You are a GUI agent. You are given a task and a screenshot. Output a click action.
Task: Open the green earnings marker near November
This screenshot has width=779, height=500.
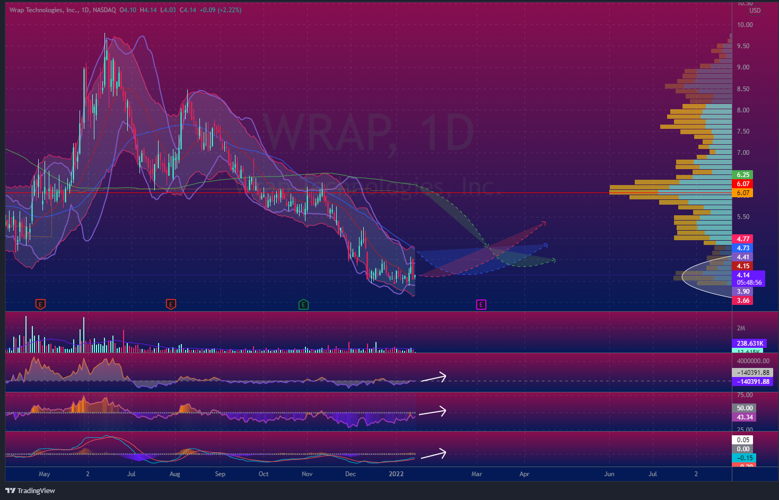303,304
